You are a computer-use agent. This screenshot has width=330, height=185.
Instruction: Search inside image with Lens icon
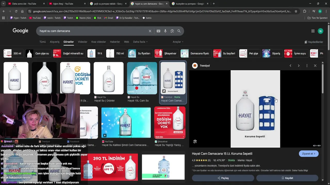(195, 142)
